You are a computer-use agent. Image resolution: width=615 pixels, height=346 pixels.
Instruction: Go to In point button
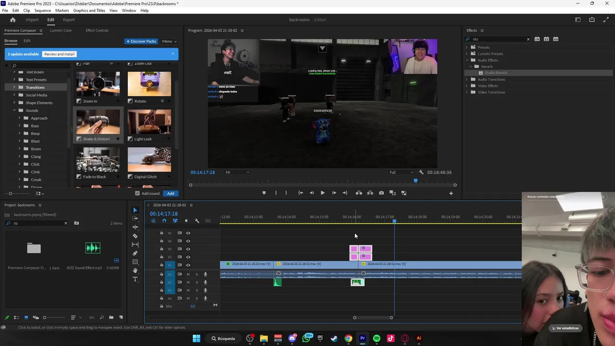(300, 193)
